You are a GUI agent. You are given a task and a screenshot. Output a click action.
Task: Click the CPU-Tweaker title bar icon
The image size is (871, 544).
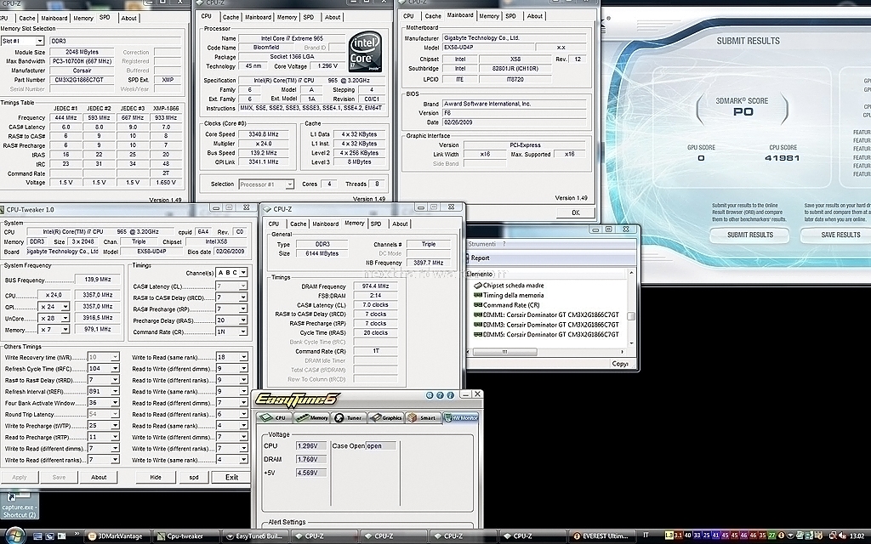pos(3,210)
